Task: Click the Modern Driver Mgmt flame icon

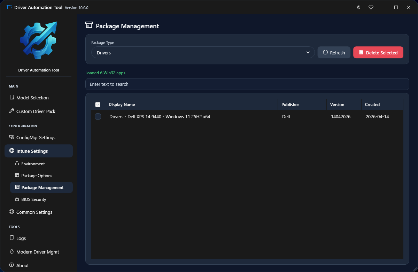Action: tap(12, 252)
